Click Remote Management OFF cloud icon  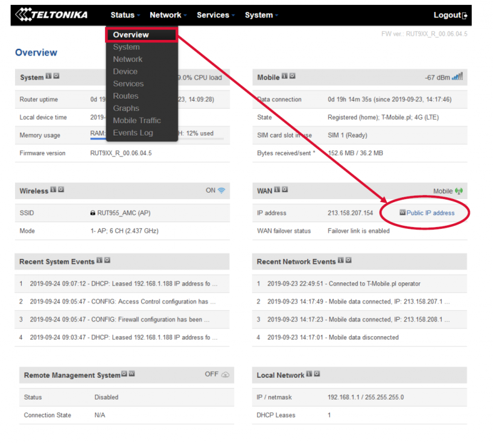(x=226, y=374)
